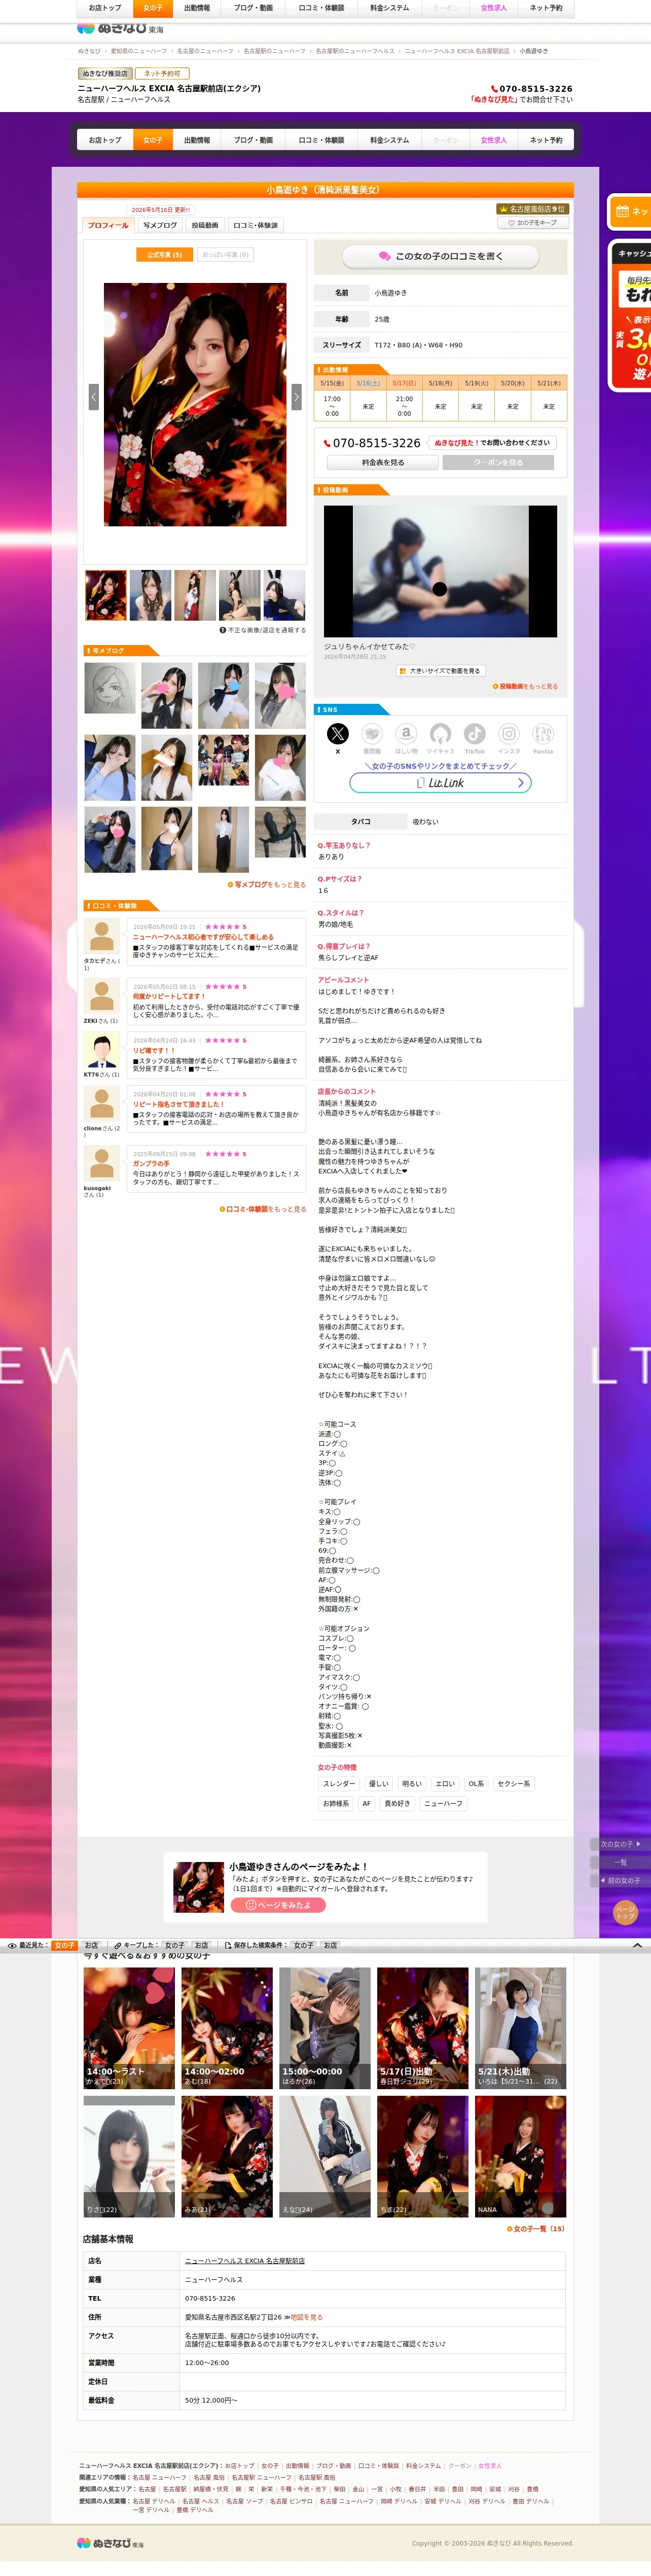
Task: Open the Lit.Link button
Action: click(440, 783)
